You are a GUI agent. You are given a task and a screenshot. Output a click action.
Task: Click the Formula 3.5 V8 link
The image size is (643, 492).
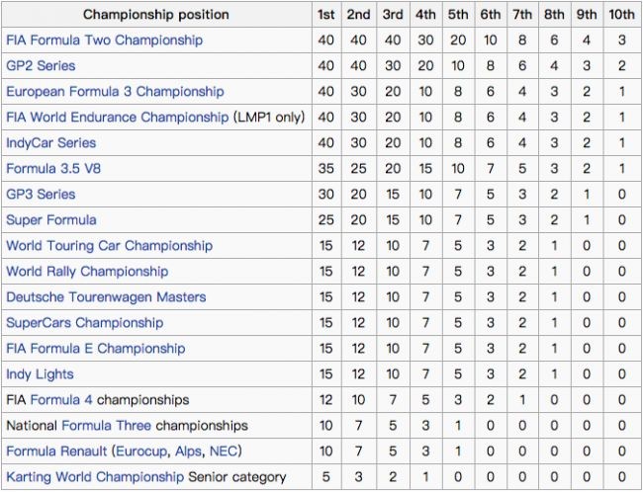pyautogui.click(x=53, y=169)
